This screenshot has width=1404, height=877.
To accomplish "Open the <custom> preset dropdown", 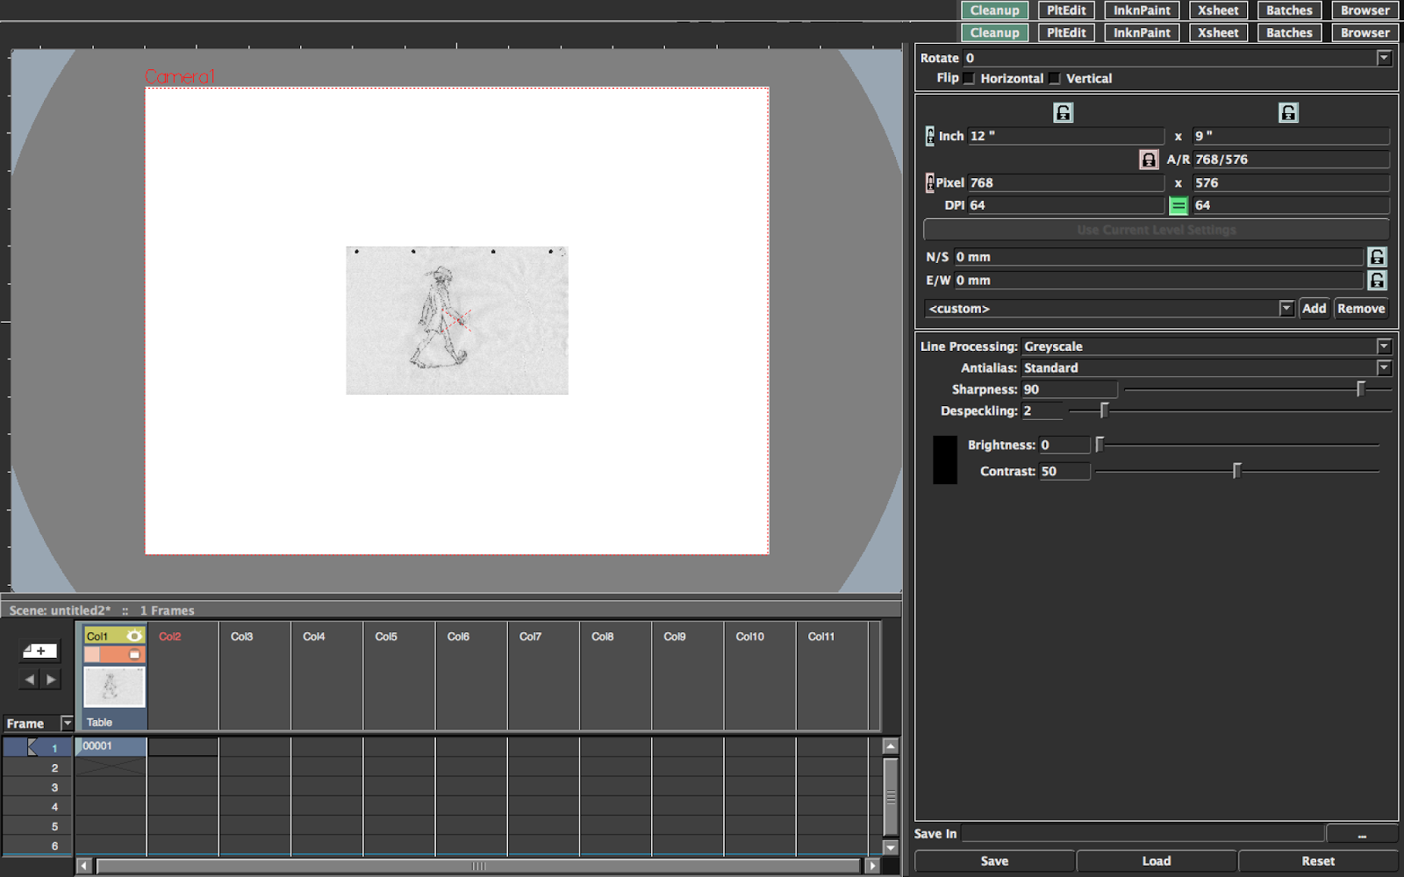I will point(1286,309).
